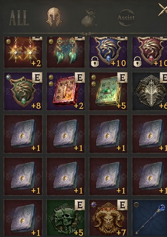Screen dimensions: 167x237
Task: Select the twin green skulls emblem +5
Action: coord(66,218)
